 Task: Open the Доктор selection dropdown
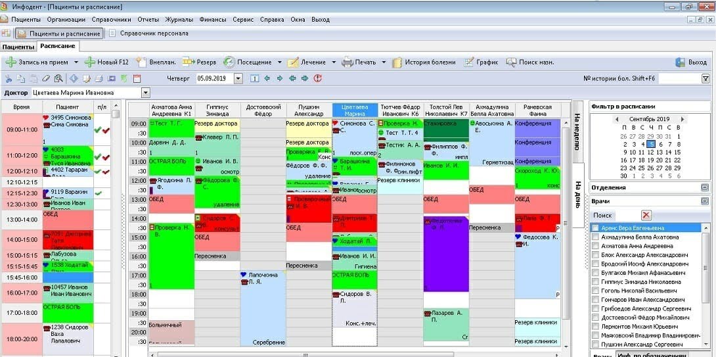click(x=146, y=93)
